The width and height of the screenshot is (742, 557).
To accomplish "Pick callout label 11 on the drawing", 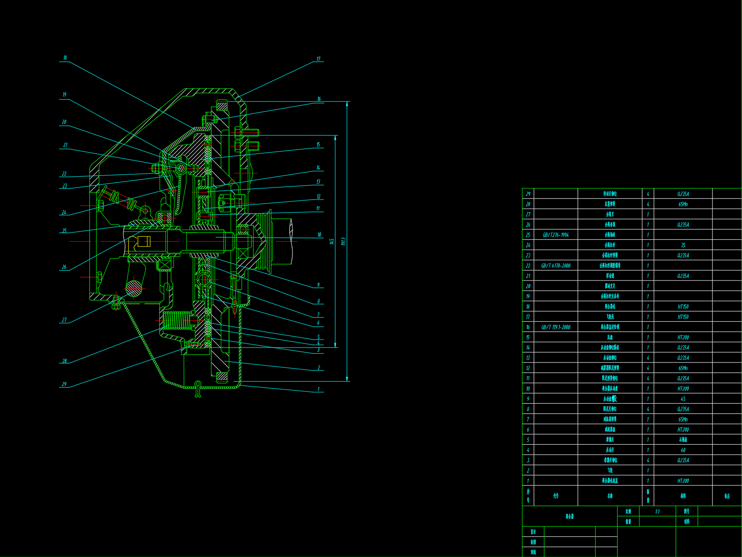I will tap(318, 208).
